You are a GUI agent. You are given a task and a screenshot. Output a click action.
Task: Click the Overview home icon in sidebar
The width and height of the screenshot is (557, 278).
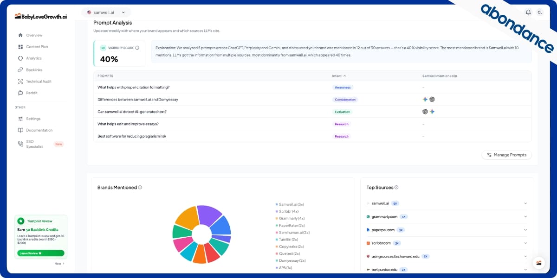pyautogui.click(x=20, y=35)
